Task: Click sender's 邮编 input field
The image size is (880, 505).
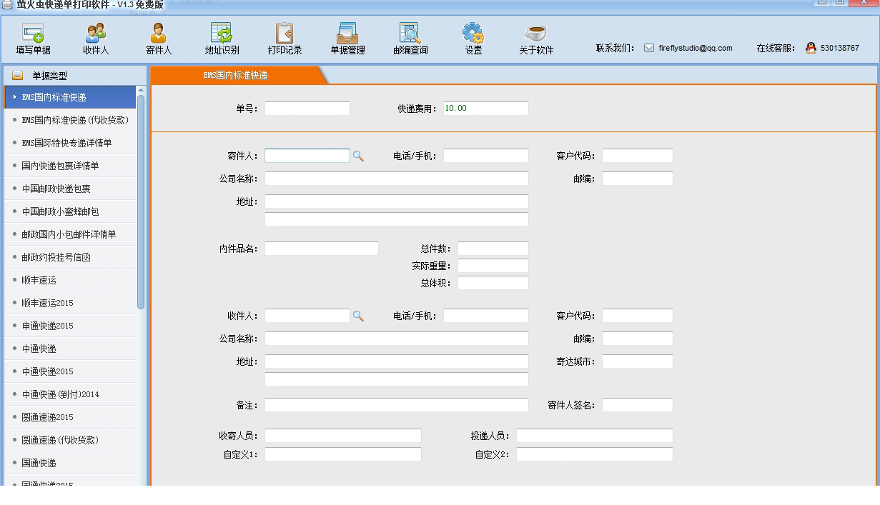Action: pyautogui.click(x=638, y=179)
